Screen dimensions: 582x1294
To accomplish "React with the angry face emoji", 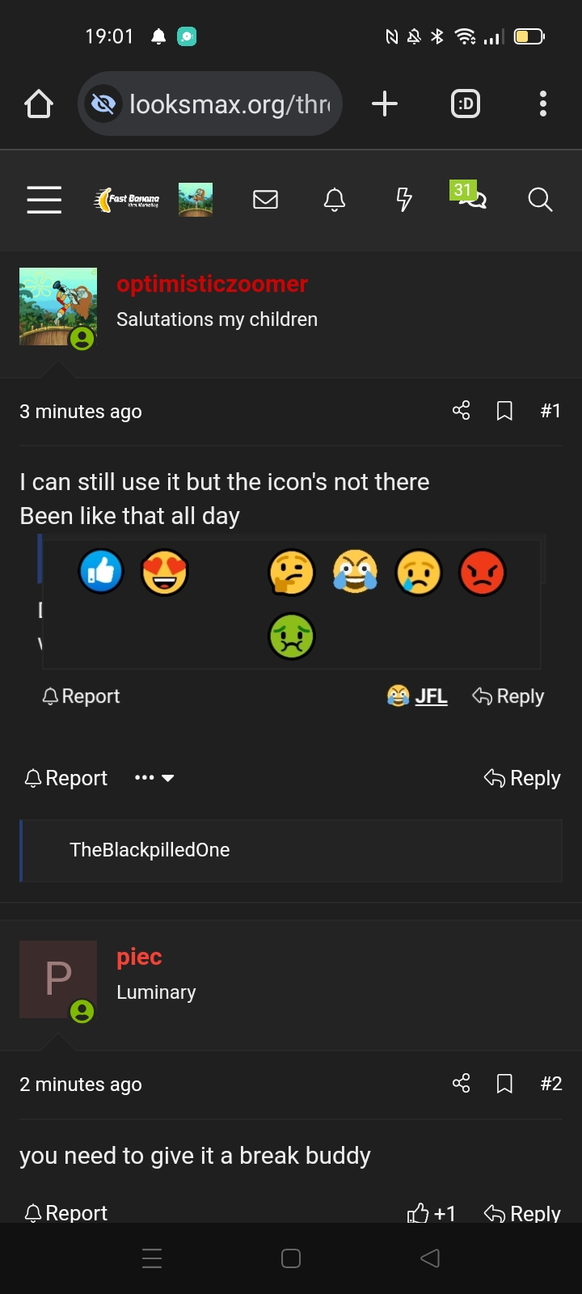I will click(482, 572).
